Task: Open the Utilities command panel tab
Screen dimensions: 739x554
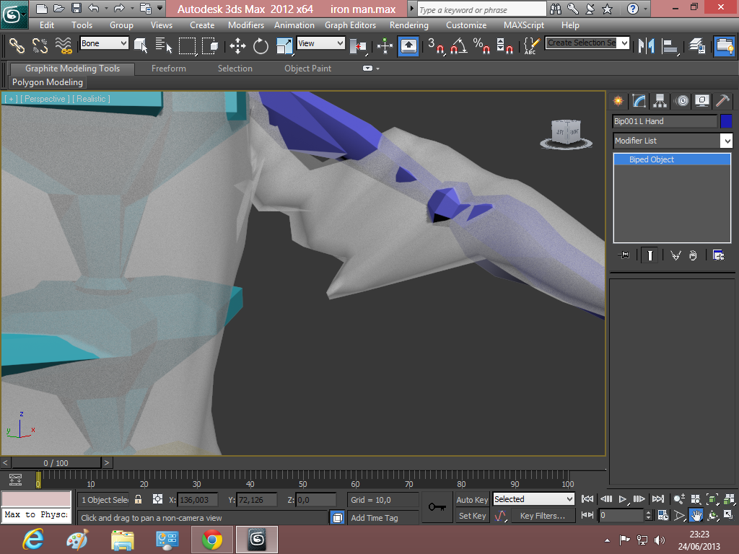Action: click(722, 100)
